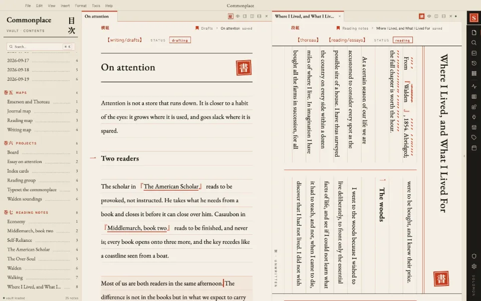The width and height of the screenshot is (481, 301).
Task: Open the settings gear in right sidebar
Action: 474,266
